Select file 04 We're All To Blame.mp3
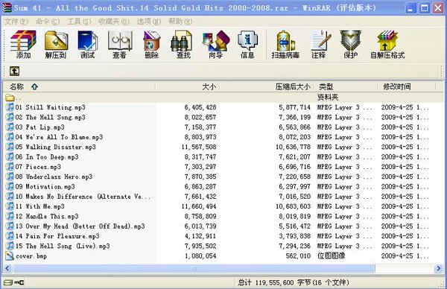 (59, 137)
